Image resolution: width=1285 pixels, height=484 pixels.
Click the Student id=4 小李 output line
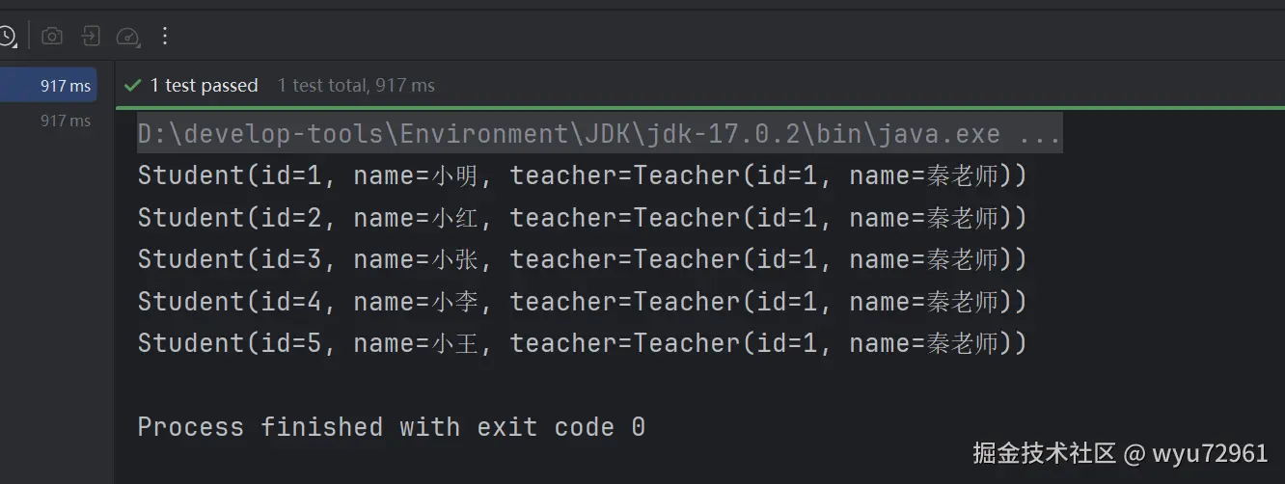[x=582, y=303]
